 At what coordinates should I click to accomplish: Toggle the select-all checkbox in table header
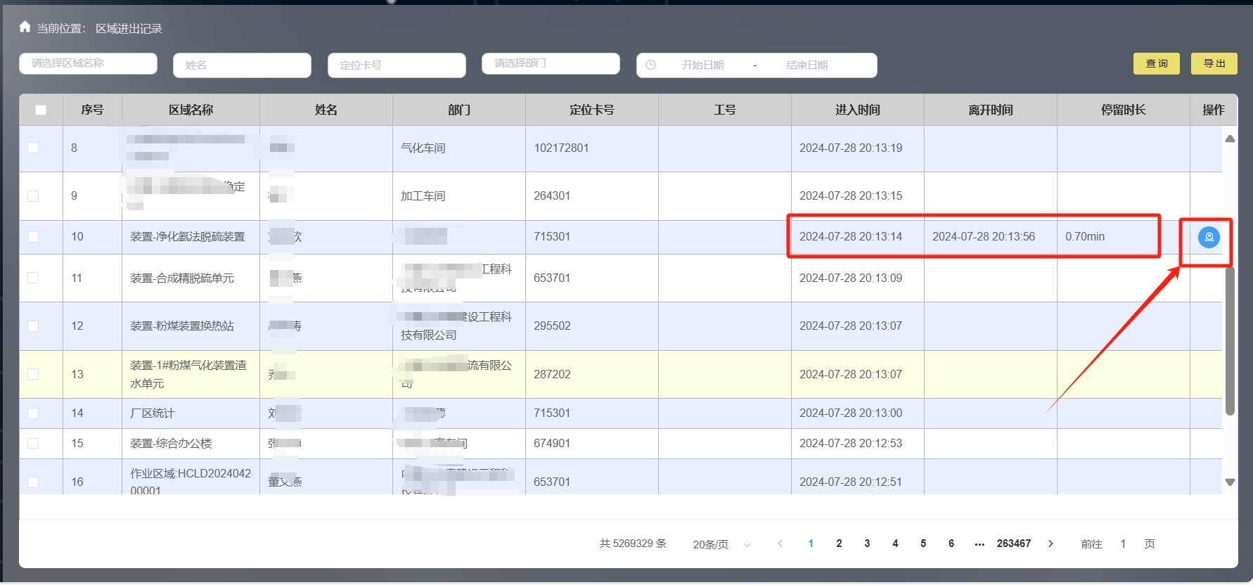click(x=41, y=110)
